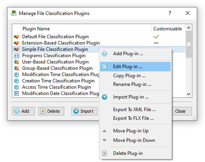Screen dimensions: 205x162
Task: Click the Import Plug-in blue arrow icon
Action: (x=104, y=97)
